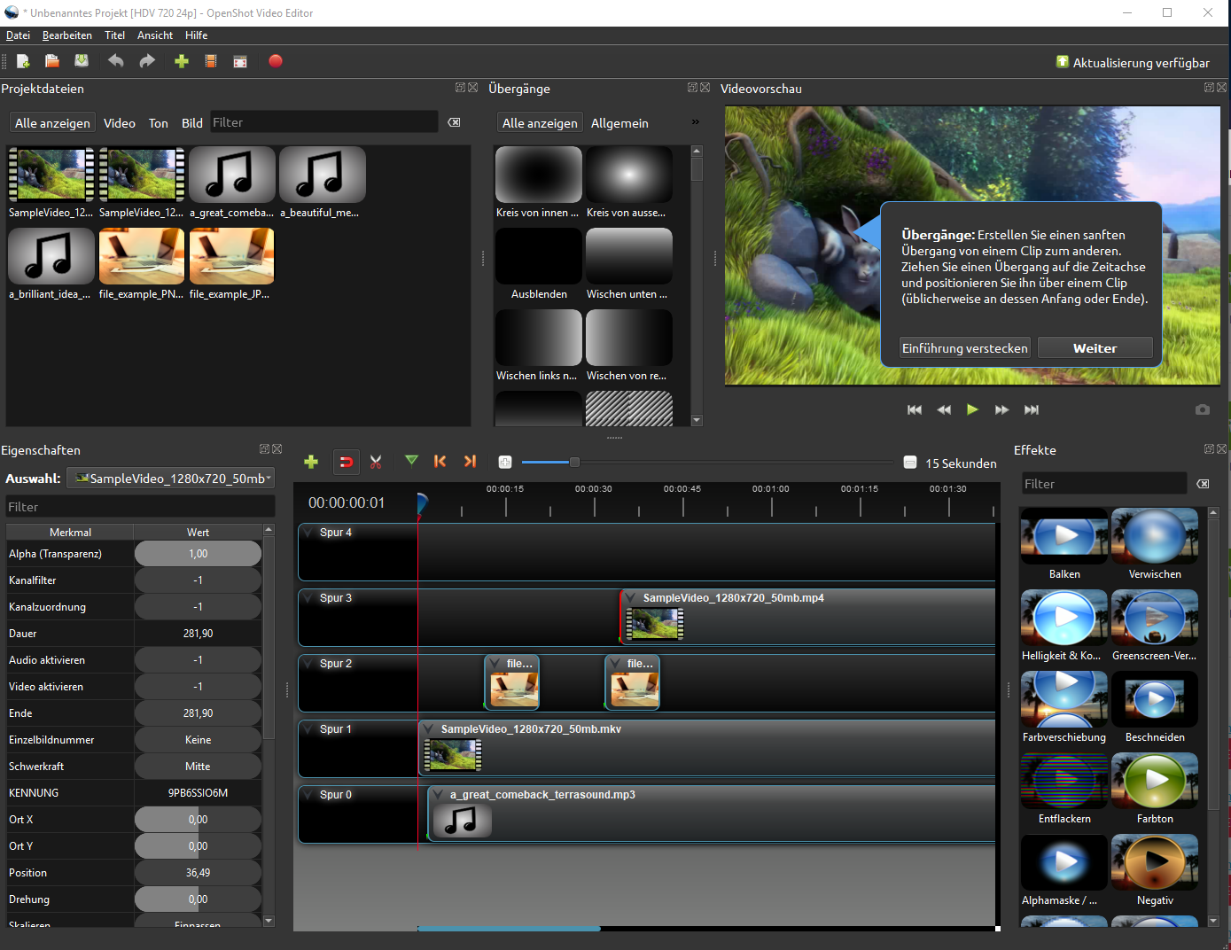1231x950 pixels.
Task: Click Einführung verstecken button
Action: pos(964,348)
